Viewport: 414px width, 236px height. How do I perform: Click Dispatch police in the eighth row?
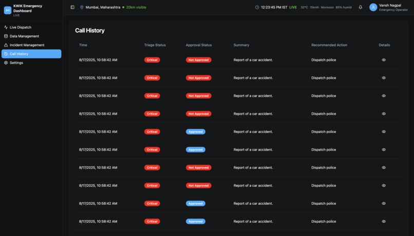(x=324, y=185)
